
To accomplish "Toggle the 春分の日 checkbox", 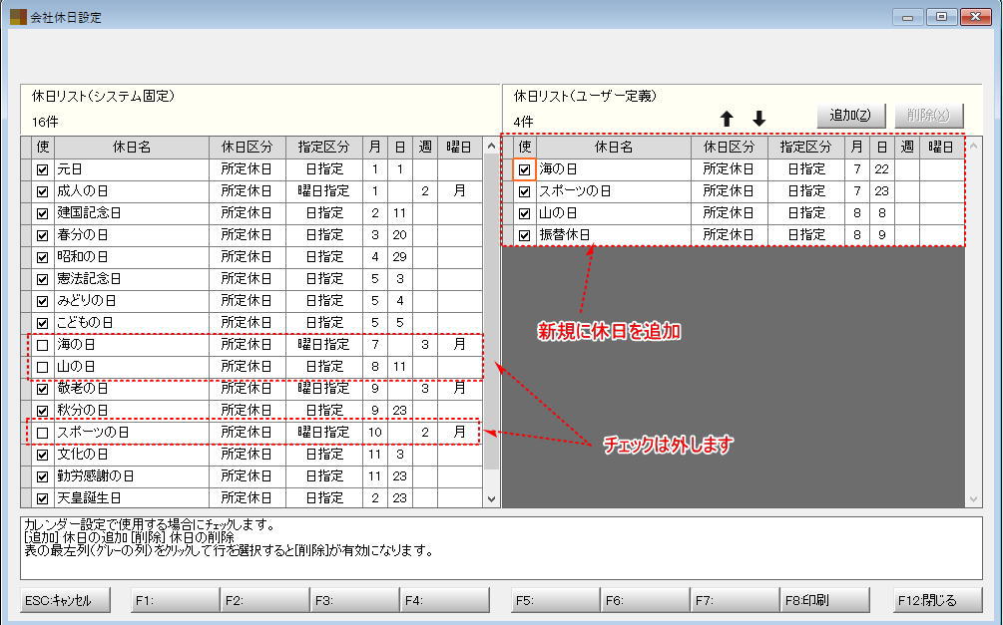I will [42, 235].
